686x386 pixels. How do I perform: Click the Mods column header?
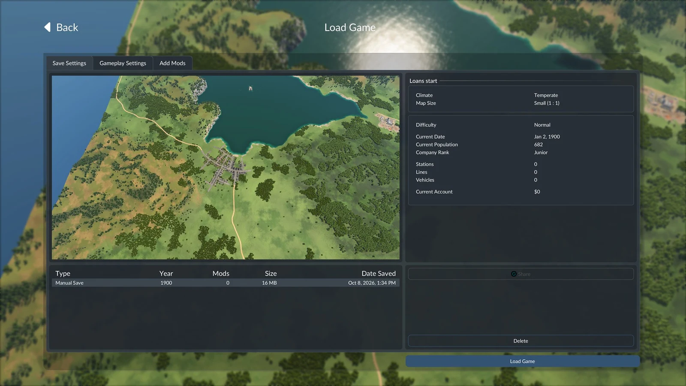221,274
